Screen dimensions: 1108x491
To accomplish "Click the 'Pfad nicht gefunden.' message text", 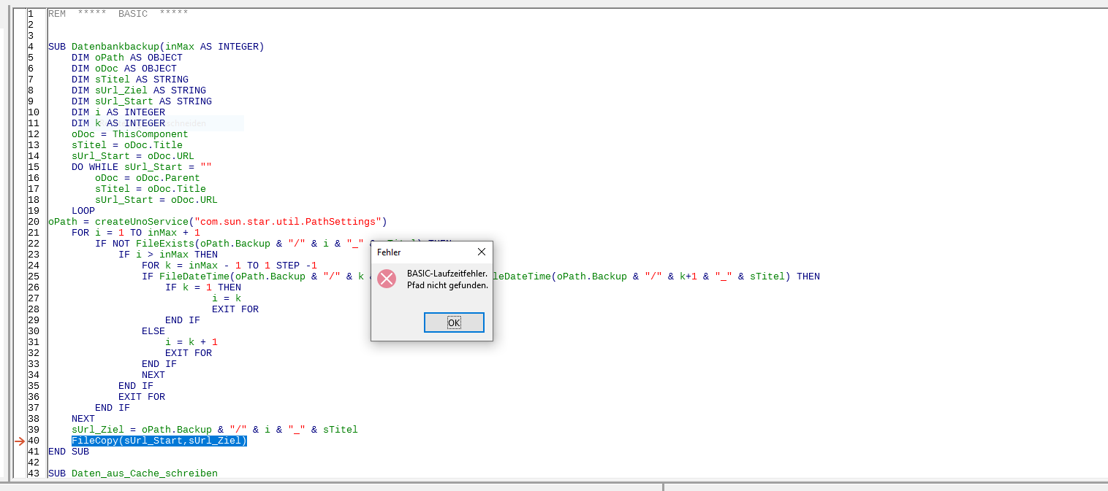I will [x=447, y=285].
